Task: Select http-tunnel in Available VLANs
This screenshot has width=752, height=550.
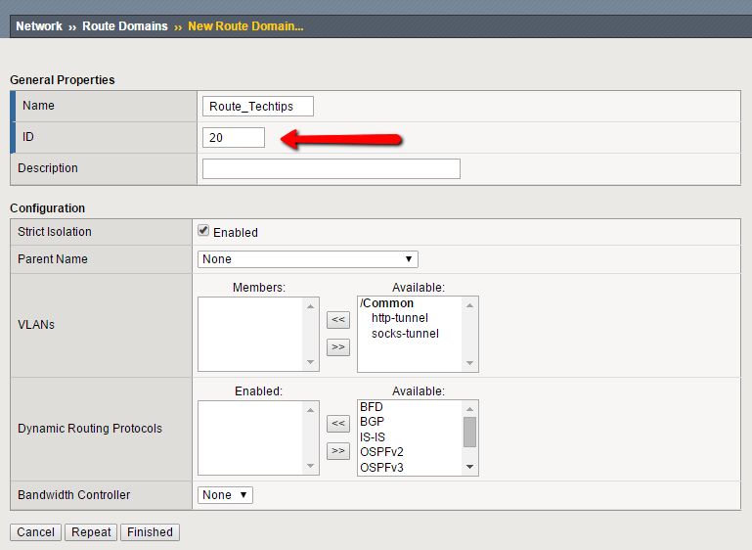Action: pyautogui.click(x=399, y=318)
